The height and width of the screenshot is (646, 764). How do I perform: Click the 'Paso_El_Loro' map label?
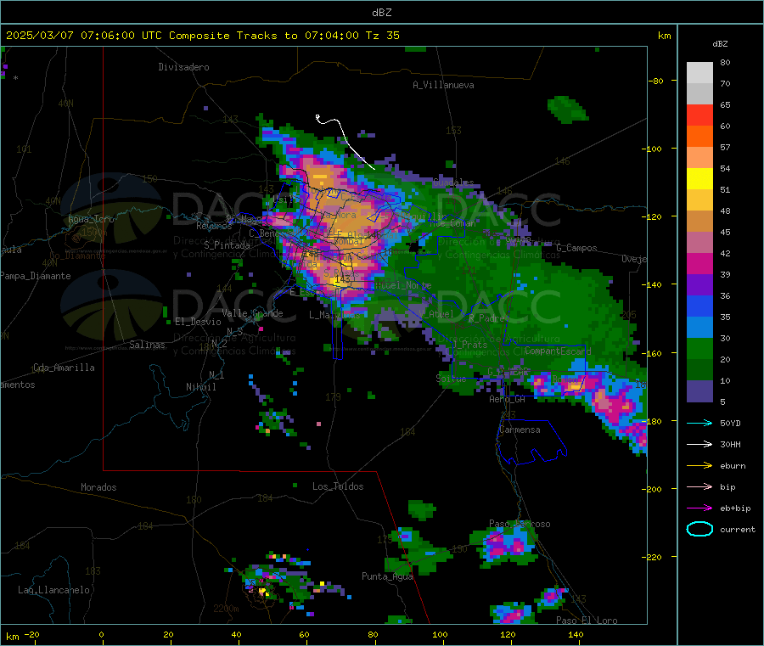[x=587, y=621]
